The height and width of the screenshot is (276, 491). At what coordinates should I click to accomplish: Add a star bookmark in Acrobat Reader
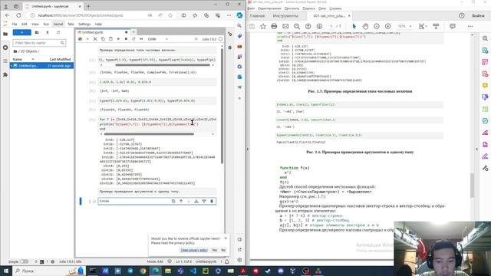[x=263, y=26]
